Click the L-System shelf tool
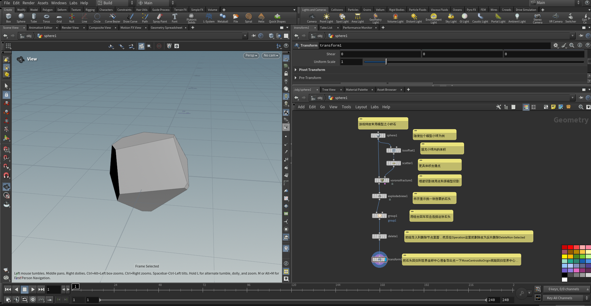591x306 pixels. [209, 18]
